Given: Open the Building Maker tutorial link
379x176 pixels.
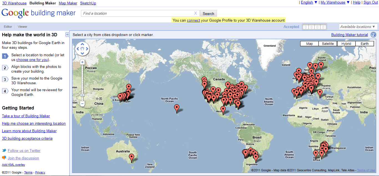Looking at the screenshot, I should 350,35.
